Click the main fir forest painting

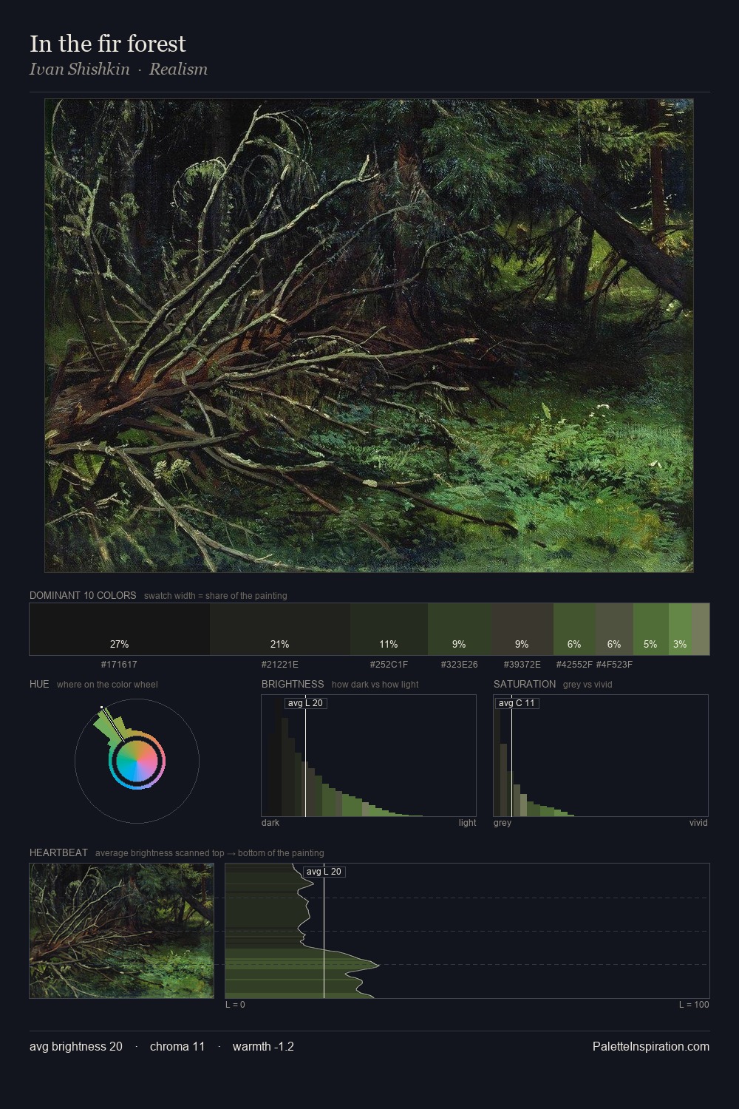click(x=369, y=336)
